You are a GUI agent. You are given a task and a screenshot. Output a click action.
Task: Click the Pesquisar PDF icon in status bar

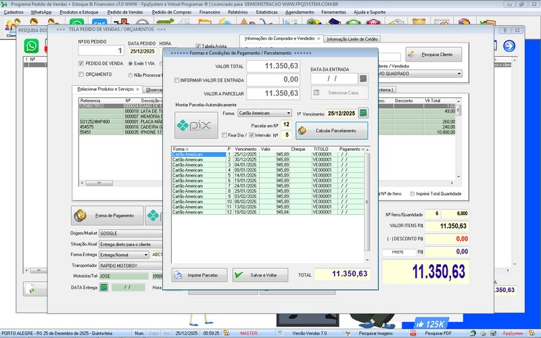coord(413,333)
